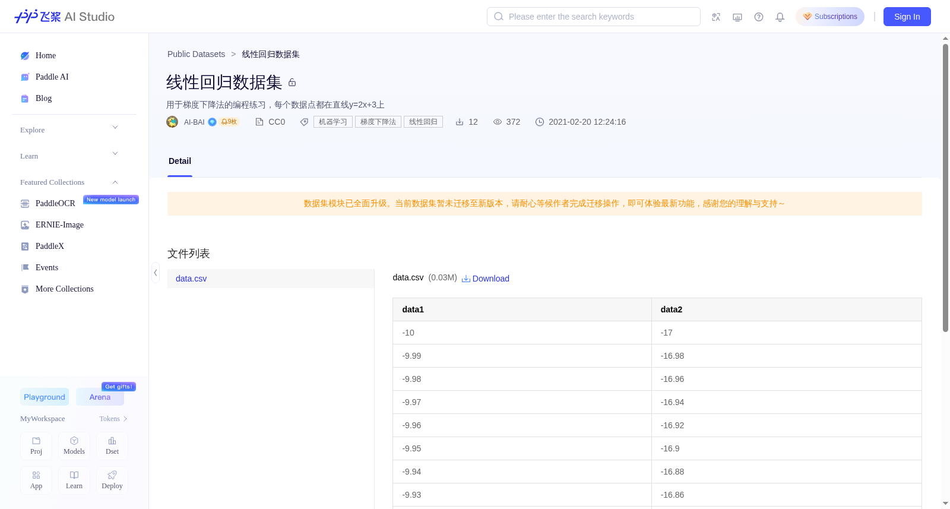Open the PaddlePaddle AI Studio logo
Image resolution: width=950 pixels, height=509 pixels.
coord(64,17)
